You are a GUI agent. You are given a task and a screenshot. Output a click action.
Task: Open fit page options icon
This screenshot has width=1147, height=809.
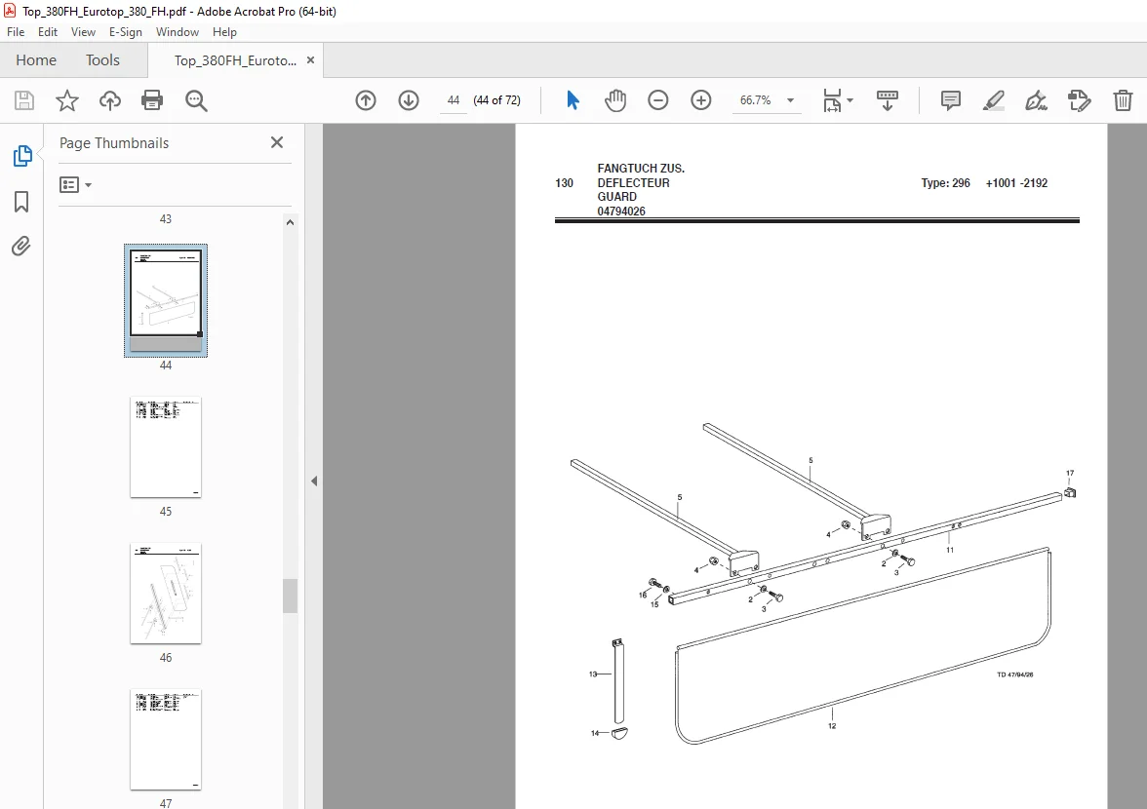click(x=833, y=100)
